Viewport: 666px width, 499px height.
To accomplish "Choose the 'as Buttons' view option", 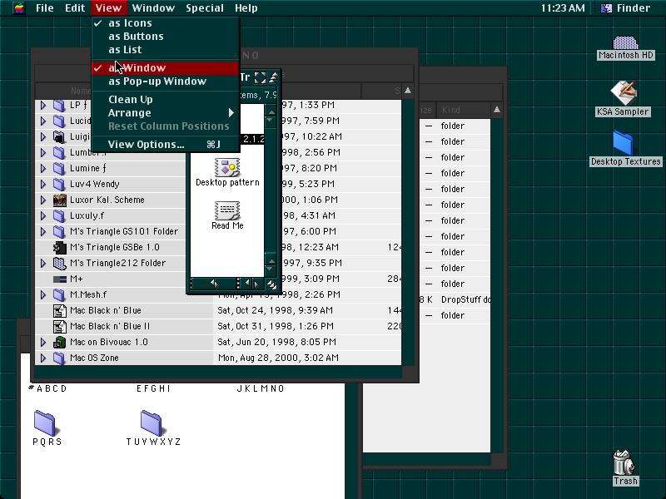I will click(x=166, y=37).
